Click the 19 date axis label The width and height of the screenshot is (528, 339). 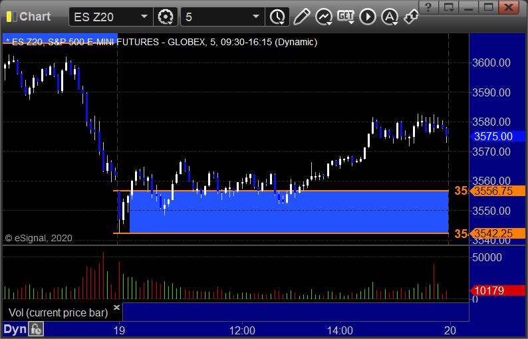pos(119,330)
